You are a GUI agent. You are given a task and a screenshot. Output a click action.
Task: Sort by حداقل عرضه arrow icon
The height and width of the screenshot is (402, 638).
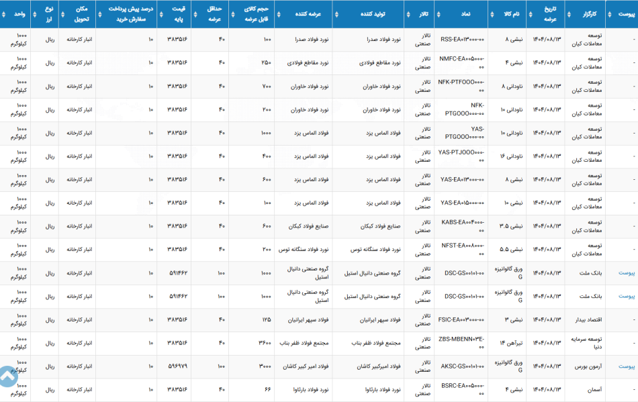pyautogui.click(x=195, y=15)
